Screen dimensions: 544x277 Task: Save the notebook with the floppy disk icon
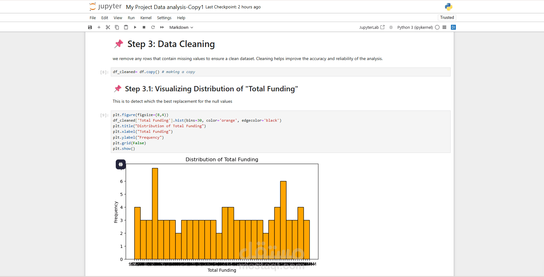(90, 27)
